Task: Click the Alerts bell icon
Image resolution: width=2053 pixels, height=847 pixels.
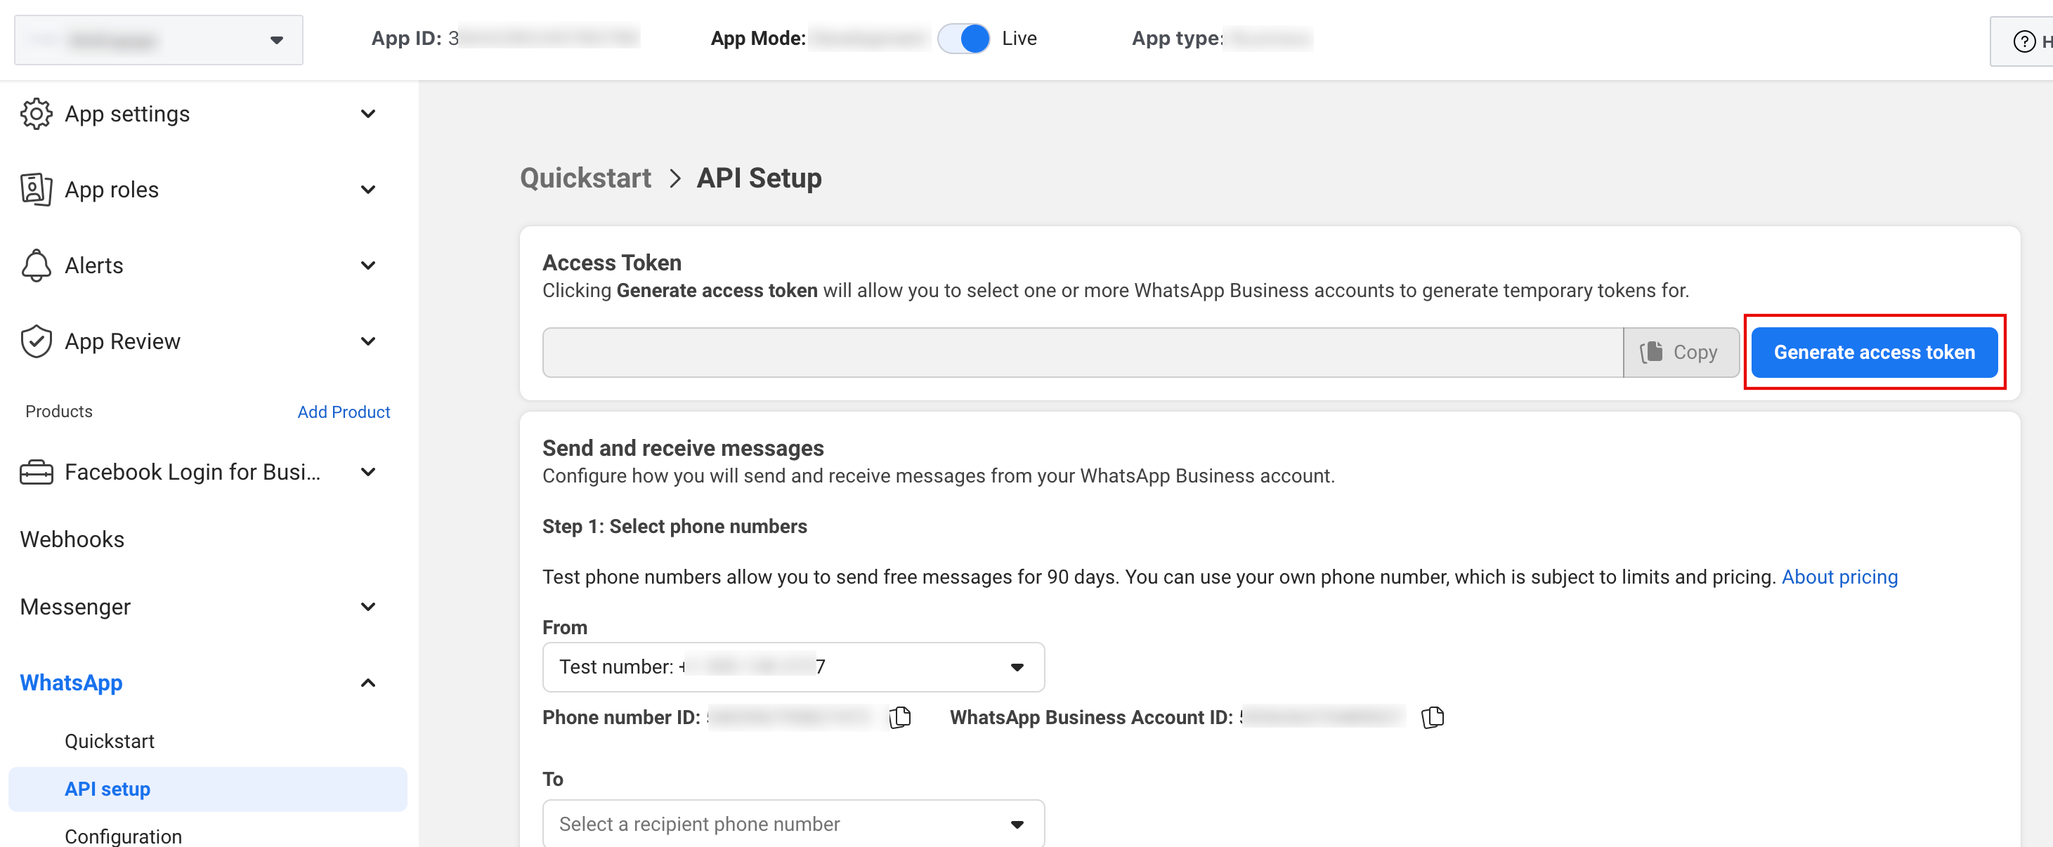Action: pyautogui.click(x=37, y=265)
